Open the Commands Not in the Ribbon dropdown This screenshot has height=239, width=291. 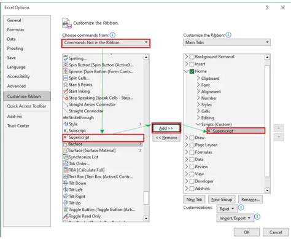click(x=106, y=42)
